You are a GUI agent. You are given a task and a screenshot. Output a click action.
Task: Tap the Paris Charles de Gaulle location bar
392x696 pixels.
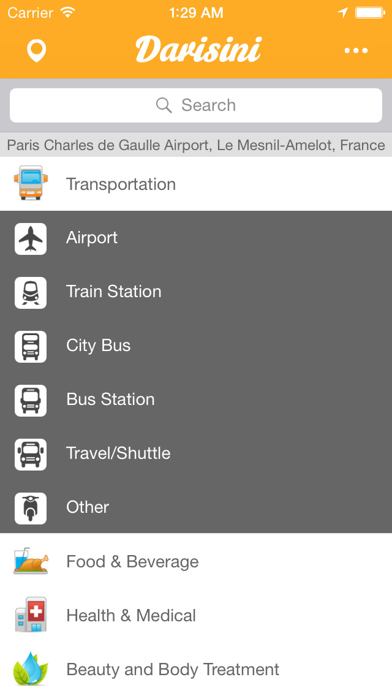196,145
